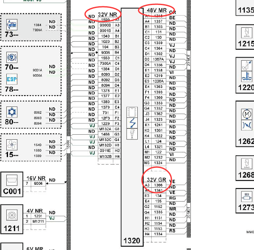
Task: Click wire number 1241 at pin K1
Action: 158,125
